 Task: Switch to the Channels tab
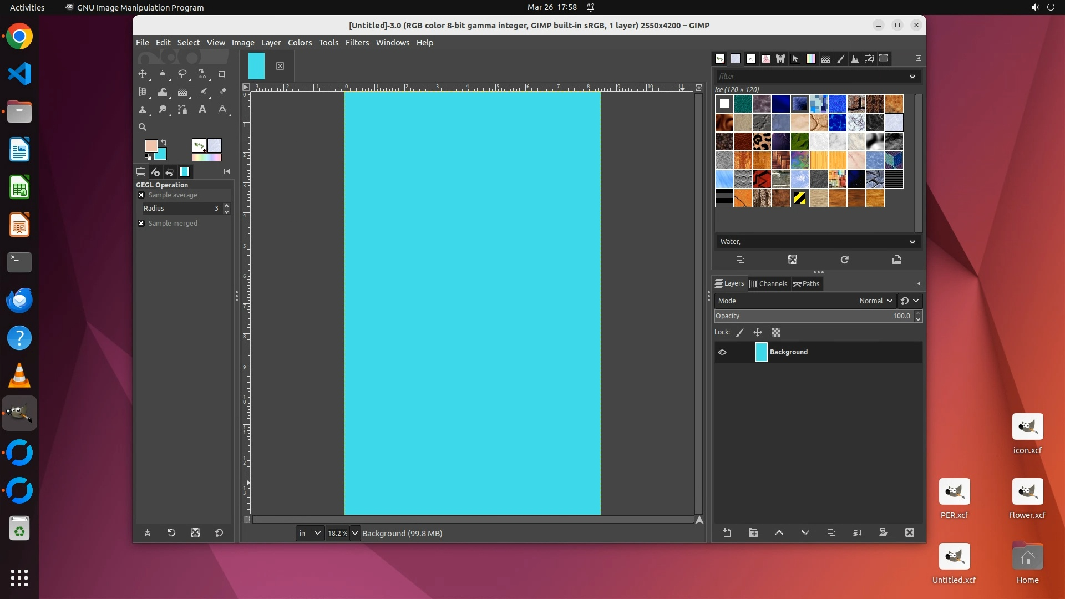click(768, 283)
